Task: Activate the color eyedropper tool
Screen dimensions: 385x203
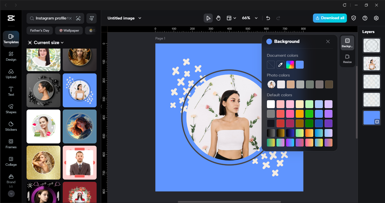Action: pyautogui.click(x=280, y=65)
